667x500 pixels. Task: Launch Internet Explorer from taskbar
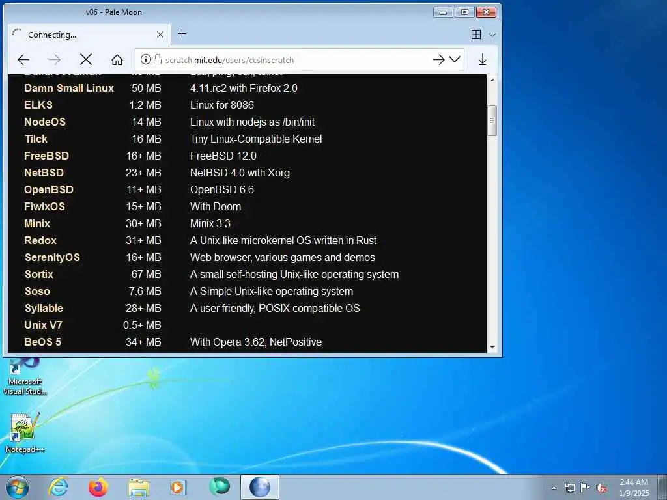[58, 487]
